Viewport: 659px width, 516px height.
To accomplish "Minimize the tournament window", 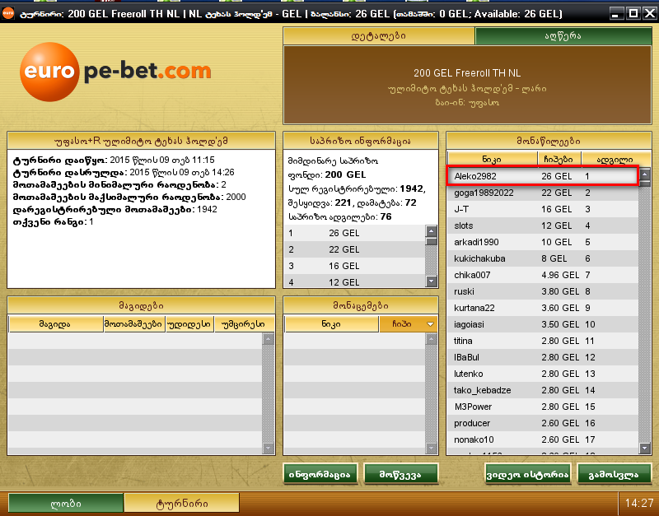I will pos(615,13).
